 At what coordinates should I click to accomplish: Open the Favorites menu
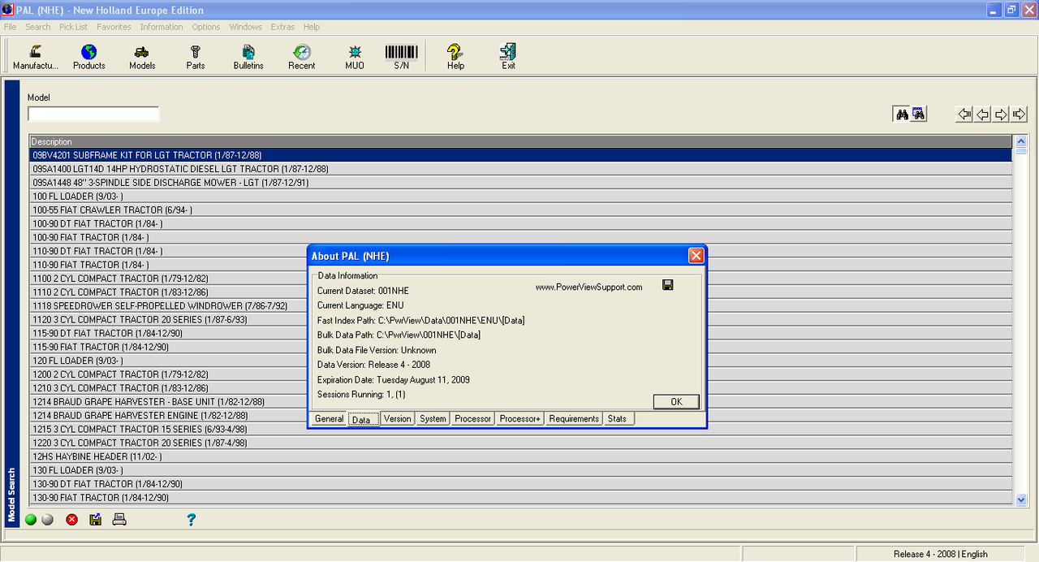point(114,27)
